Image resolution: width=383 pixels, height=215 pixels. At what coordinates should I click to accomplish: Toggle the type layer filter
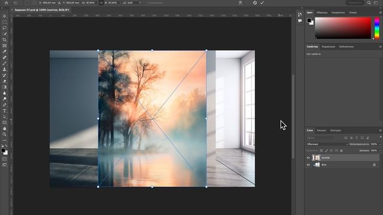pyautogui.click(x=357, y=138)
